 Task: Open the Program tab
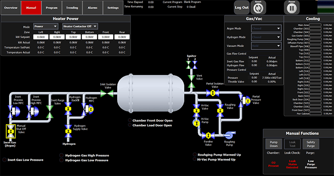click(x=52, y=8)
